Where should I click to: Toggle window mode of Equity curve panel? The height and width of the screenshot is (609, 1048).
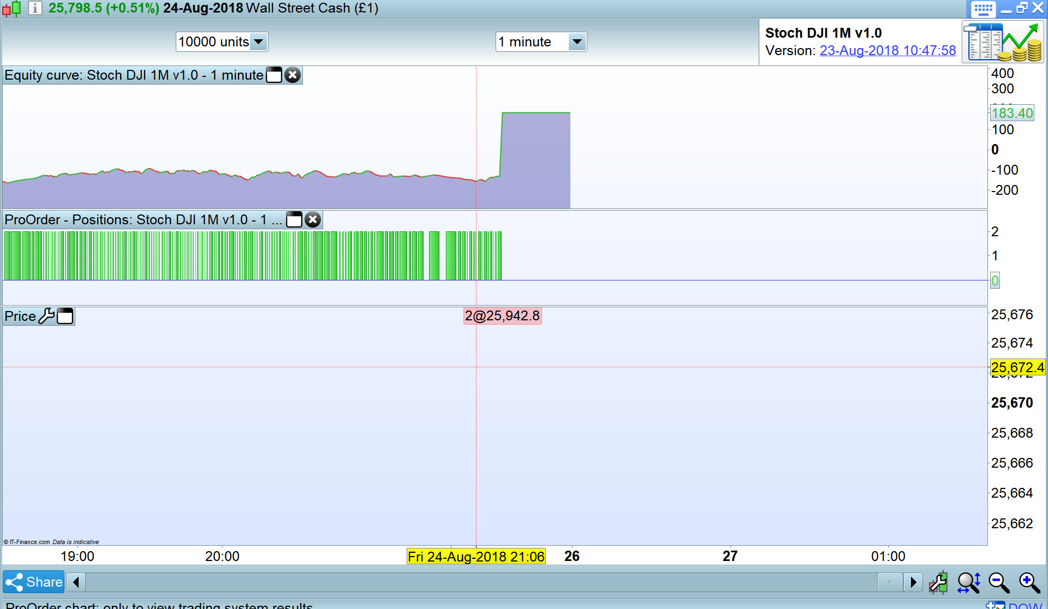point(274,75)
